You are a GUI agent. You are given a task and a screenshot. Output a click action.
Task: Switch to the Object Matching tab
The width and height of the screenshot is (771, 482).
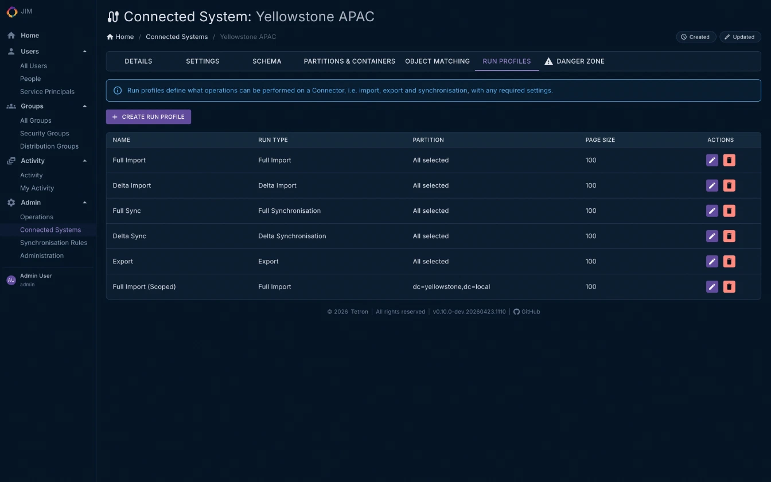(x=437, y=61)
